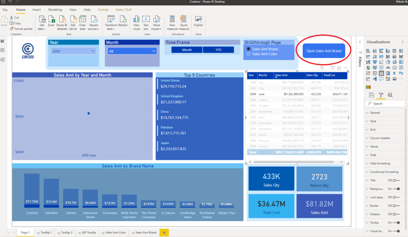Open Power BI datasets
This screenshot has height=237, width=408.
click(62, 23)
